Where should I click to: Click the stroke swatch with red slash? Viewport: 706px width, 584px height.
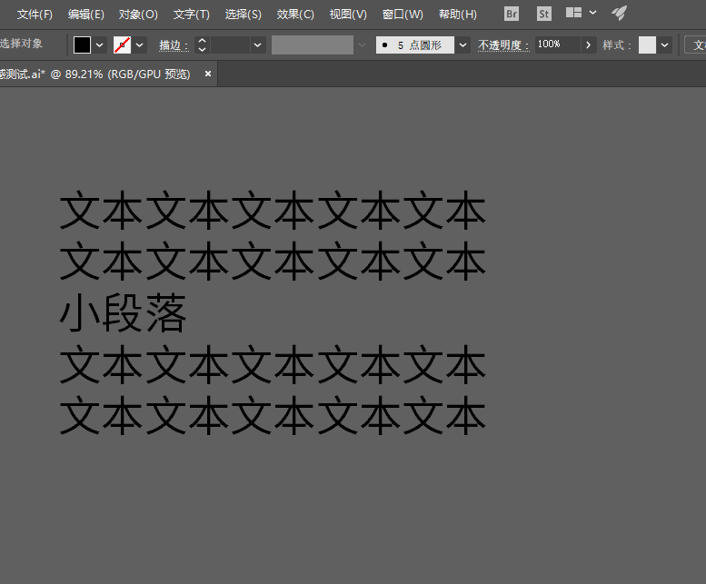(122, 45)
